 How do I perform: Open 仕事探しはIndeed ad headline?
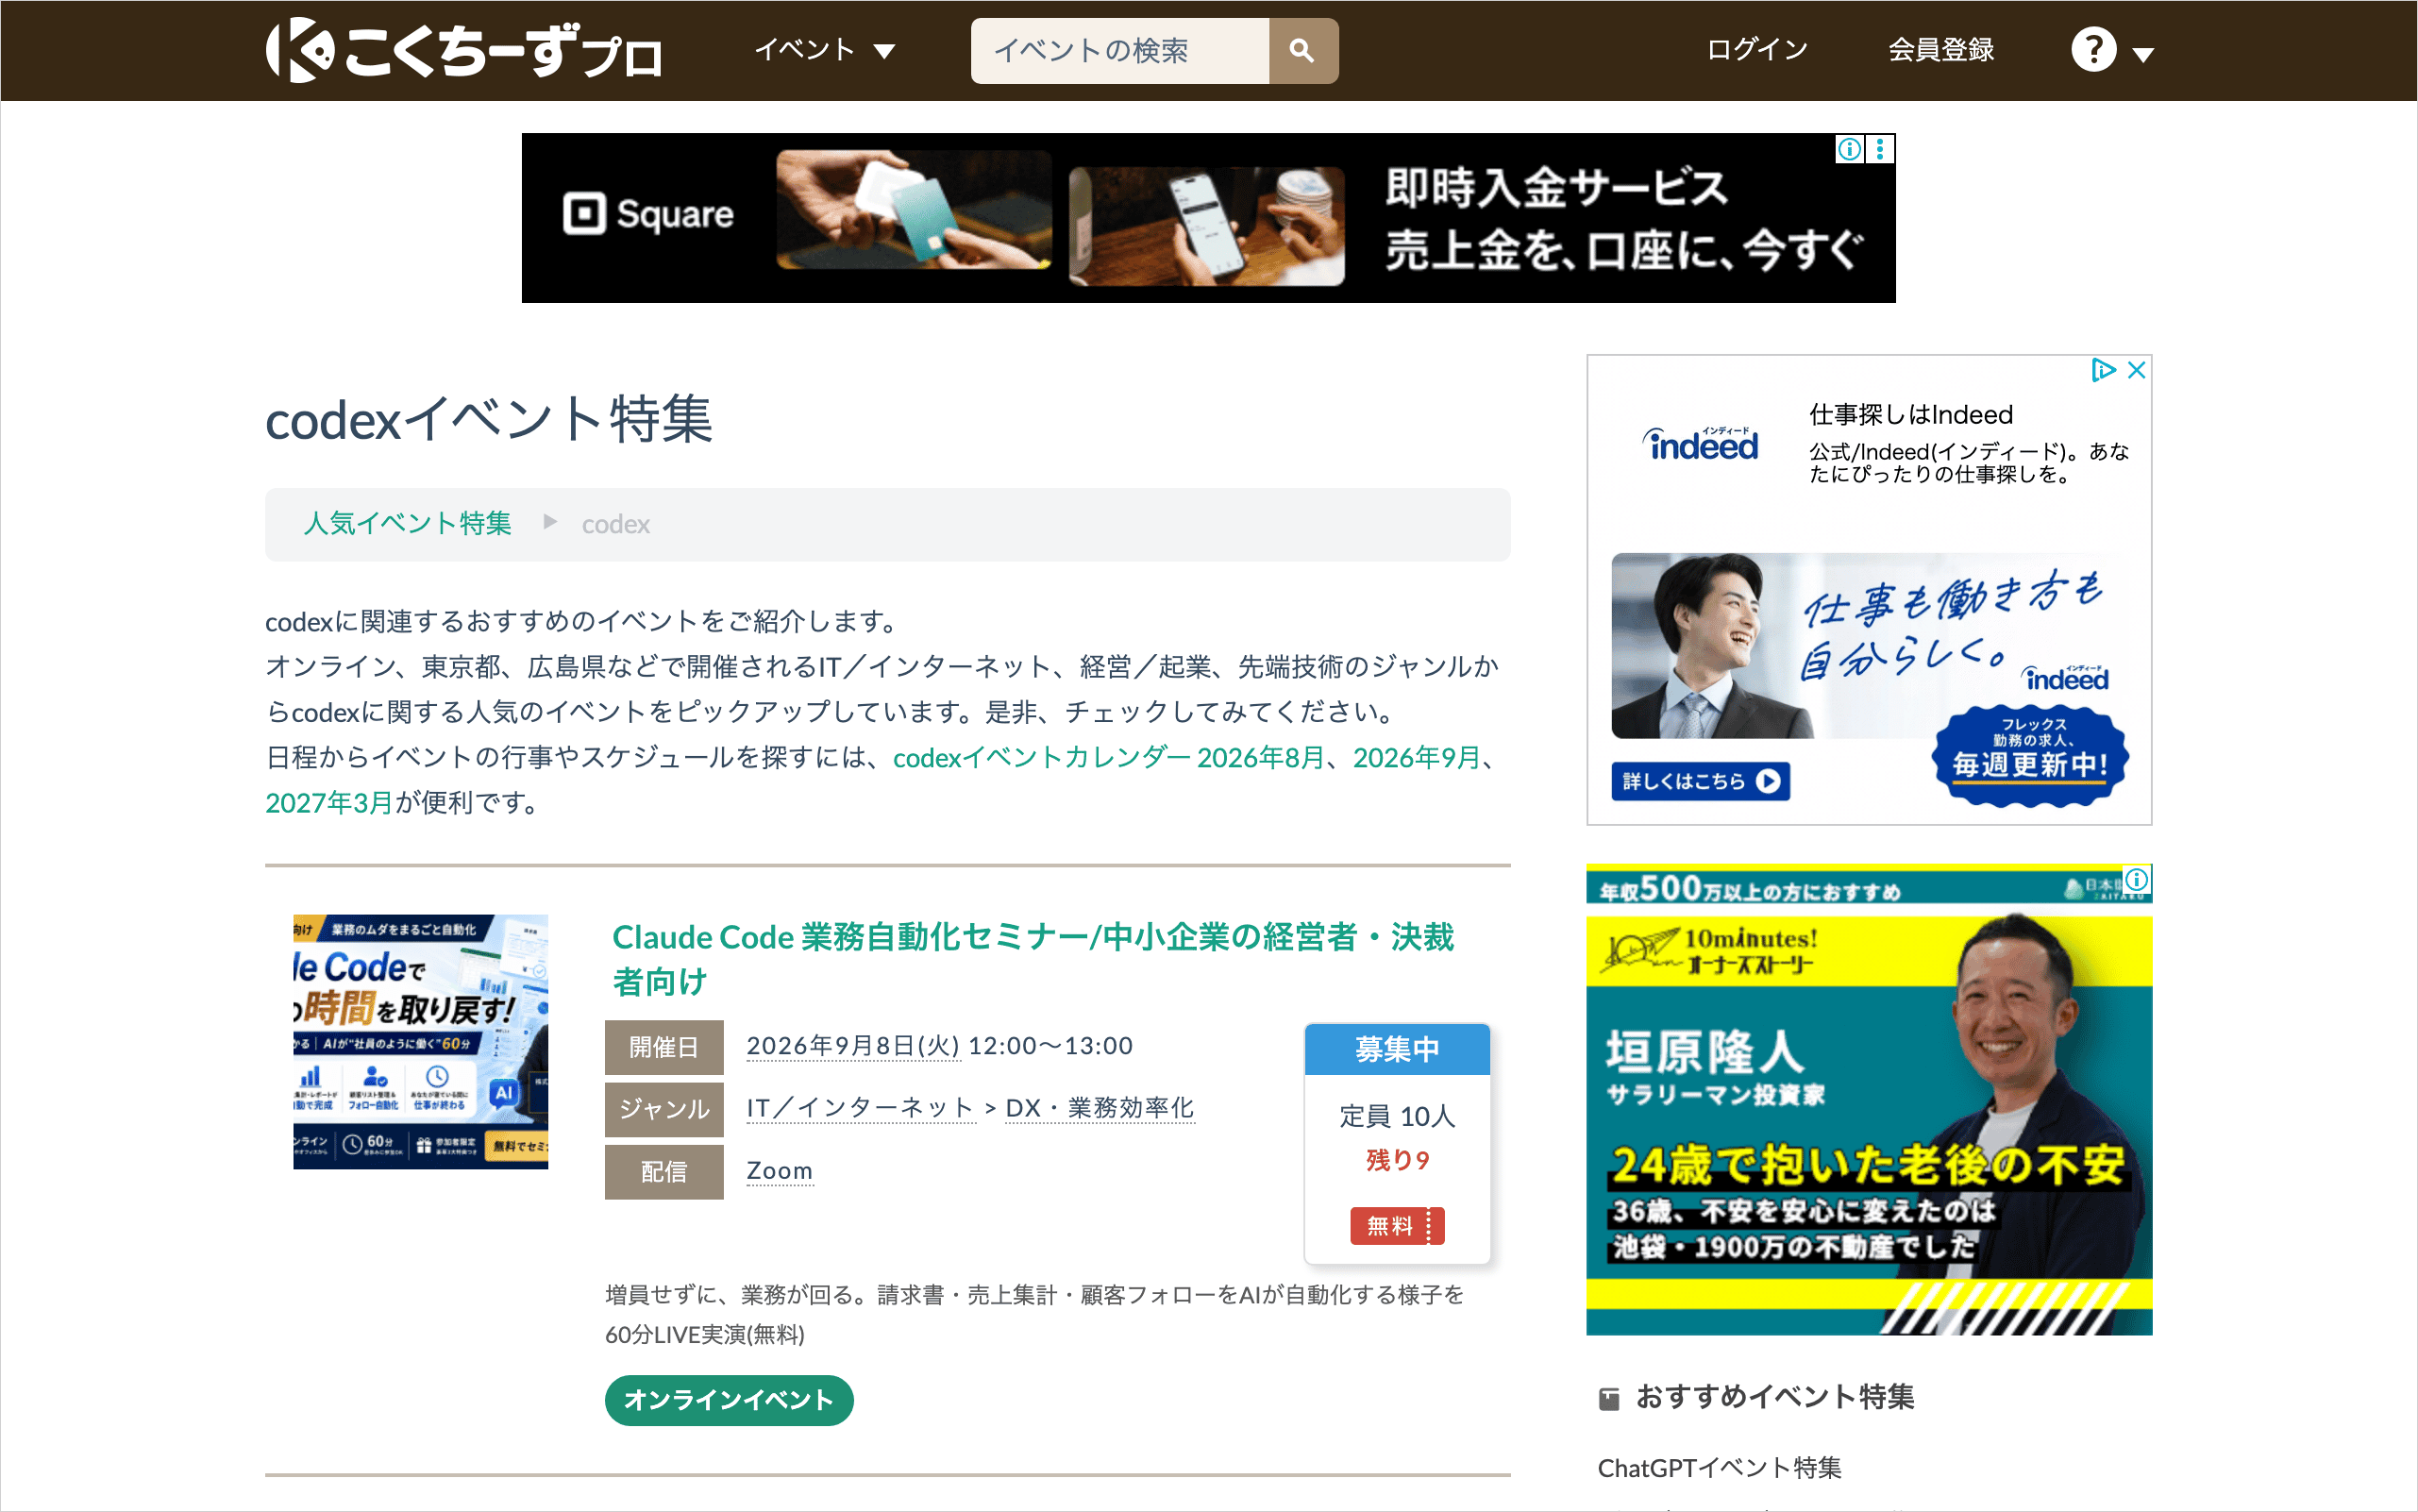point(1910,415)
